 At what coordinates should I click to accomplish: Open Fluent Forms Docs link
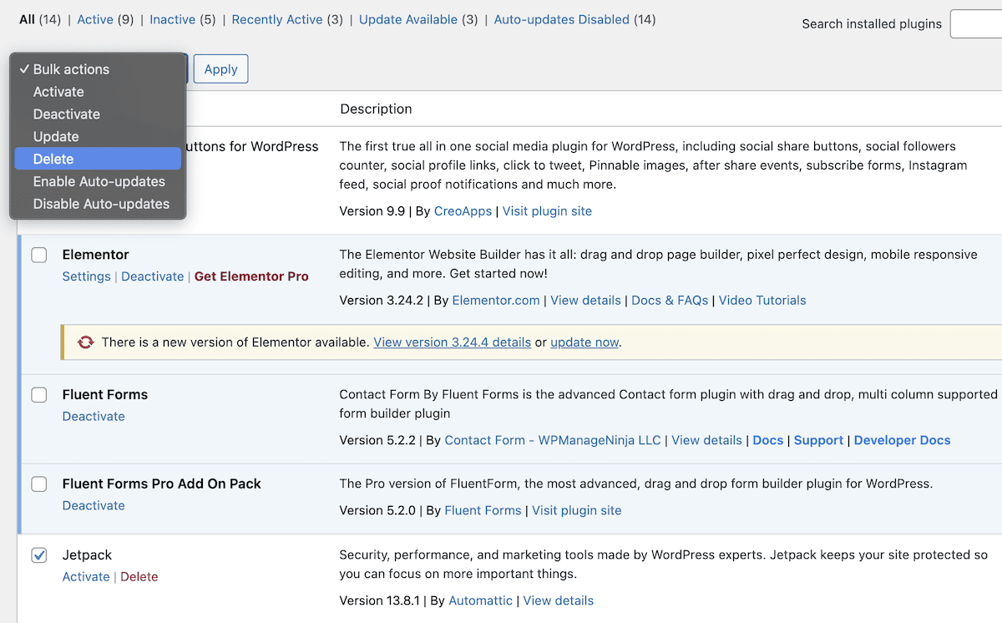(768, 440)
